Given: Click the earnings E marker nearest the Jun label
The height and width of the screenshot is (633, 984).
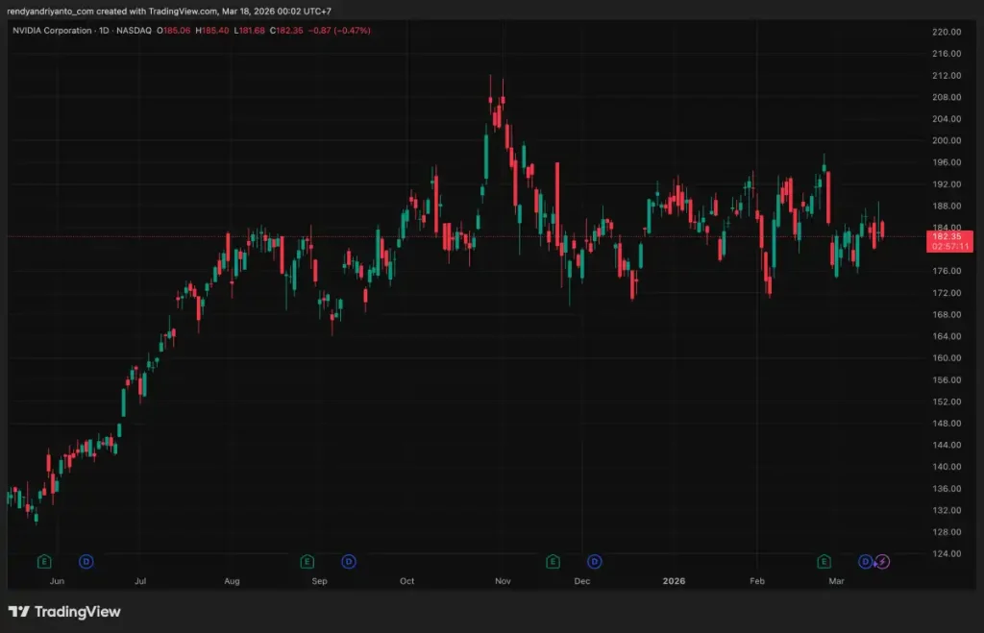Looking at the screenshot, I should coord(43,561).
